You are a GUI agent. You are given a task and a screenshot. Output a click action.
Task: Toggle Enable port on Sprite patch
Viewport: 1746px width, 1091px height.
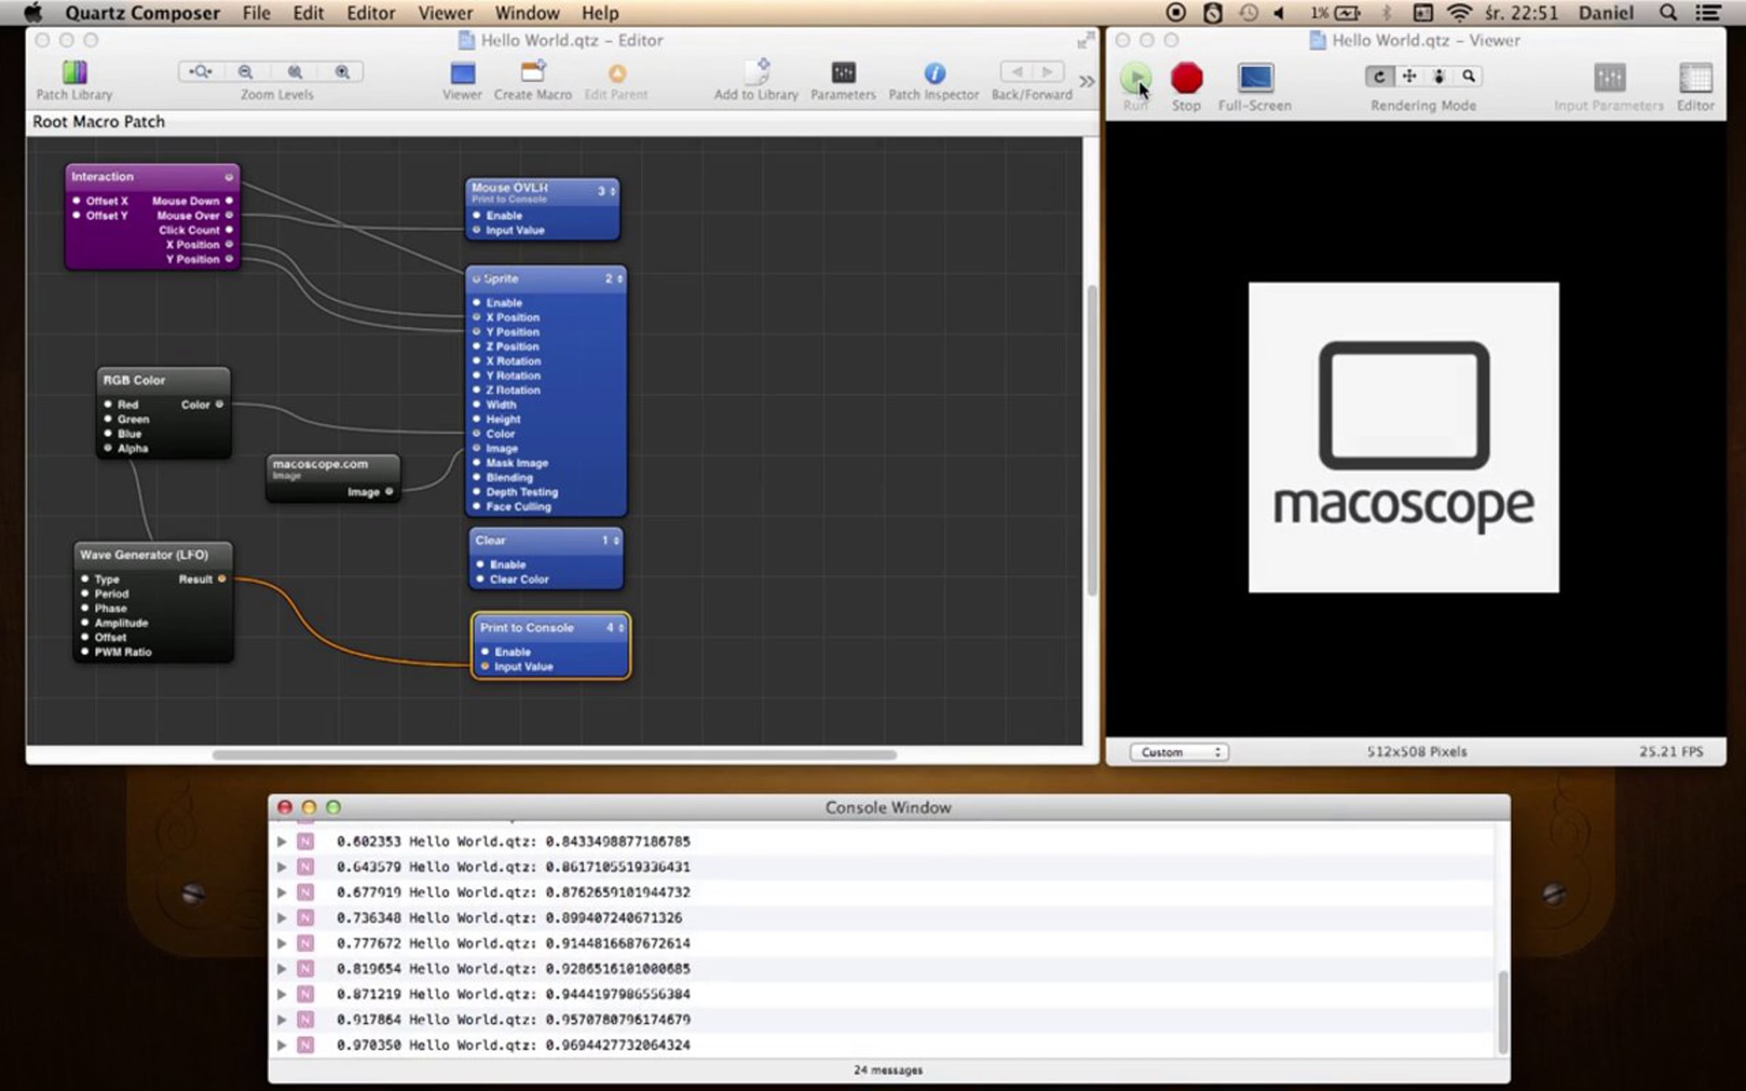(x=477, y=303)
